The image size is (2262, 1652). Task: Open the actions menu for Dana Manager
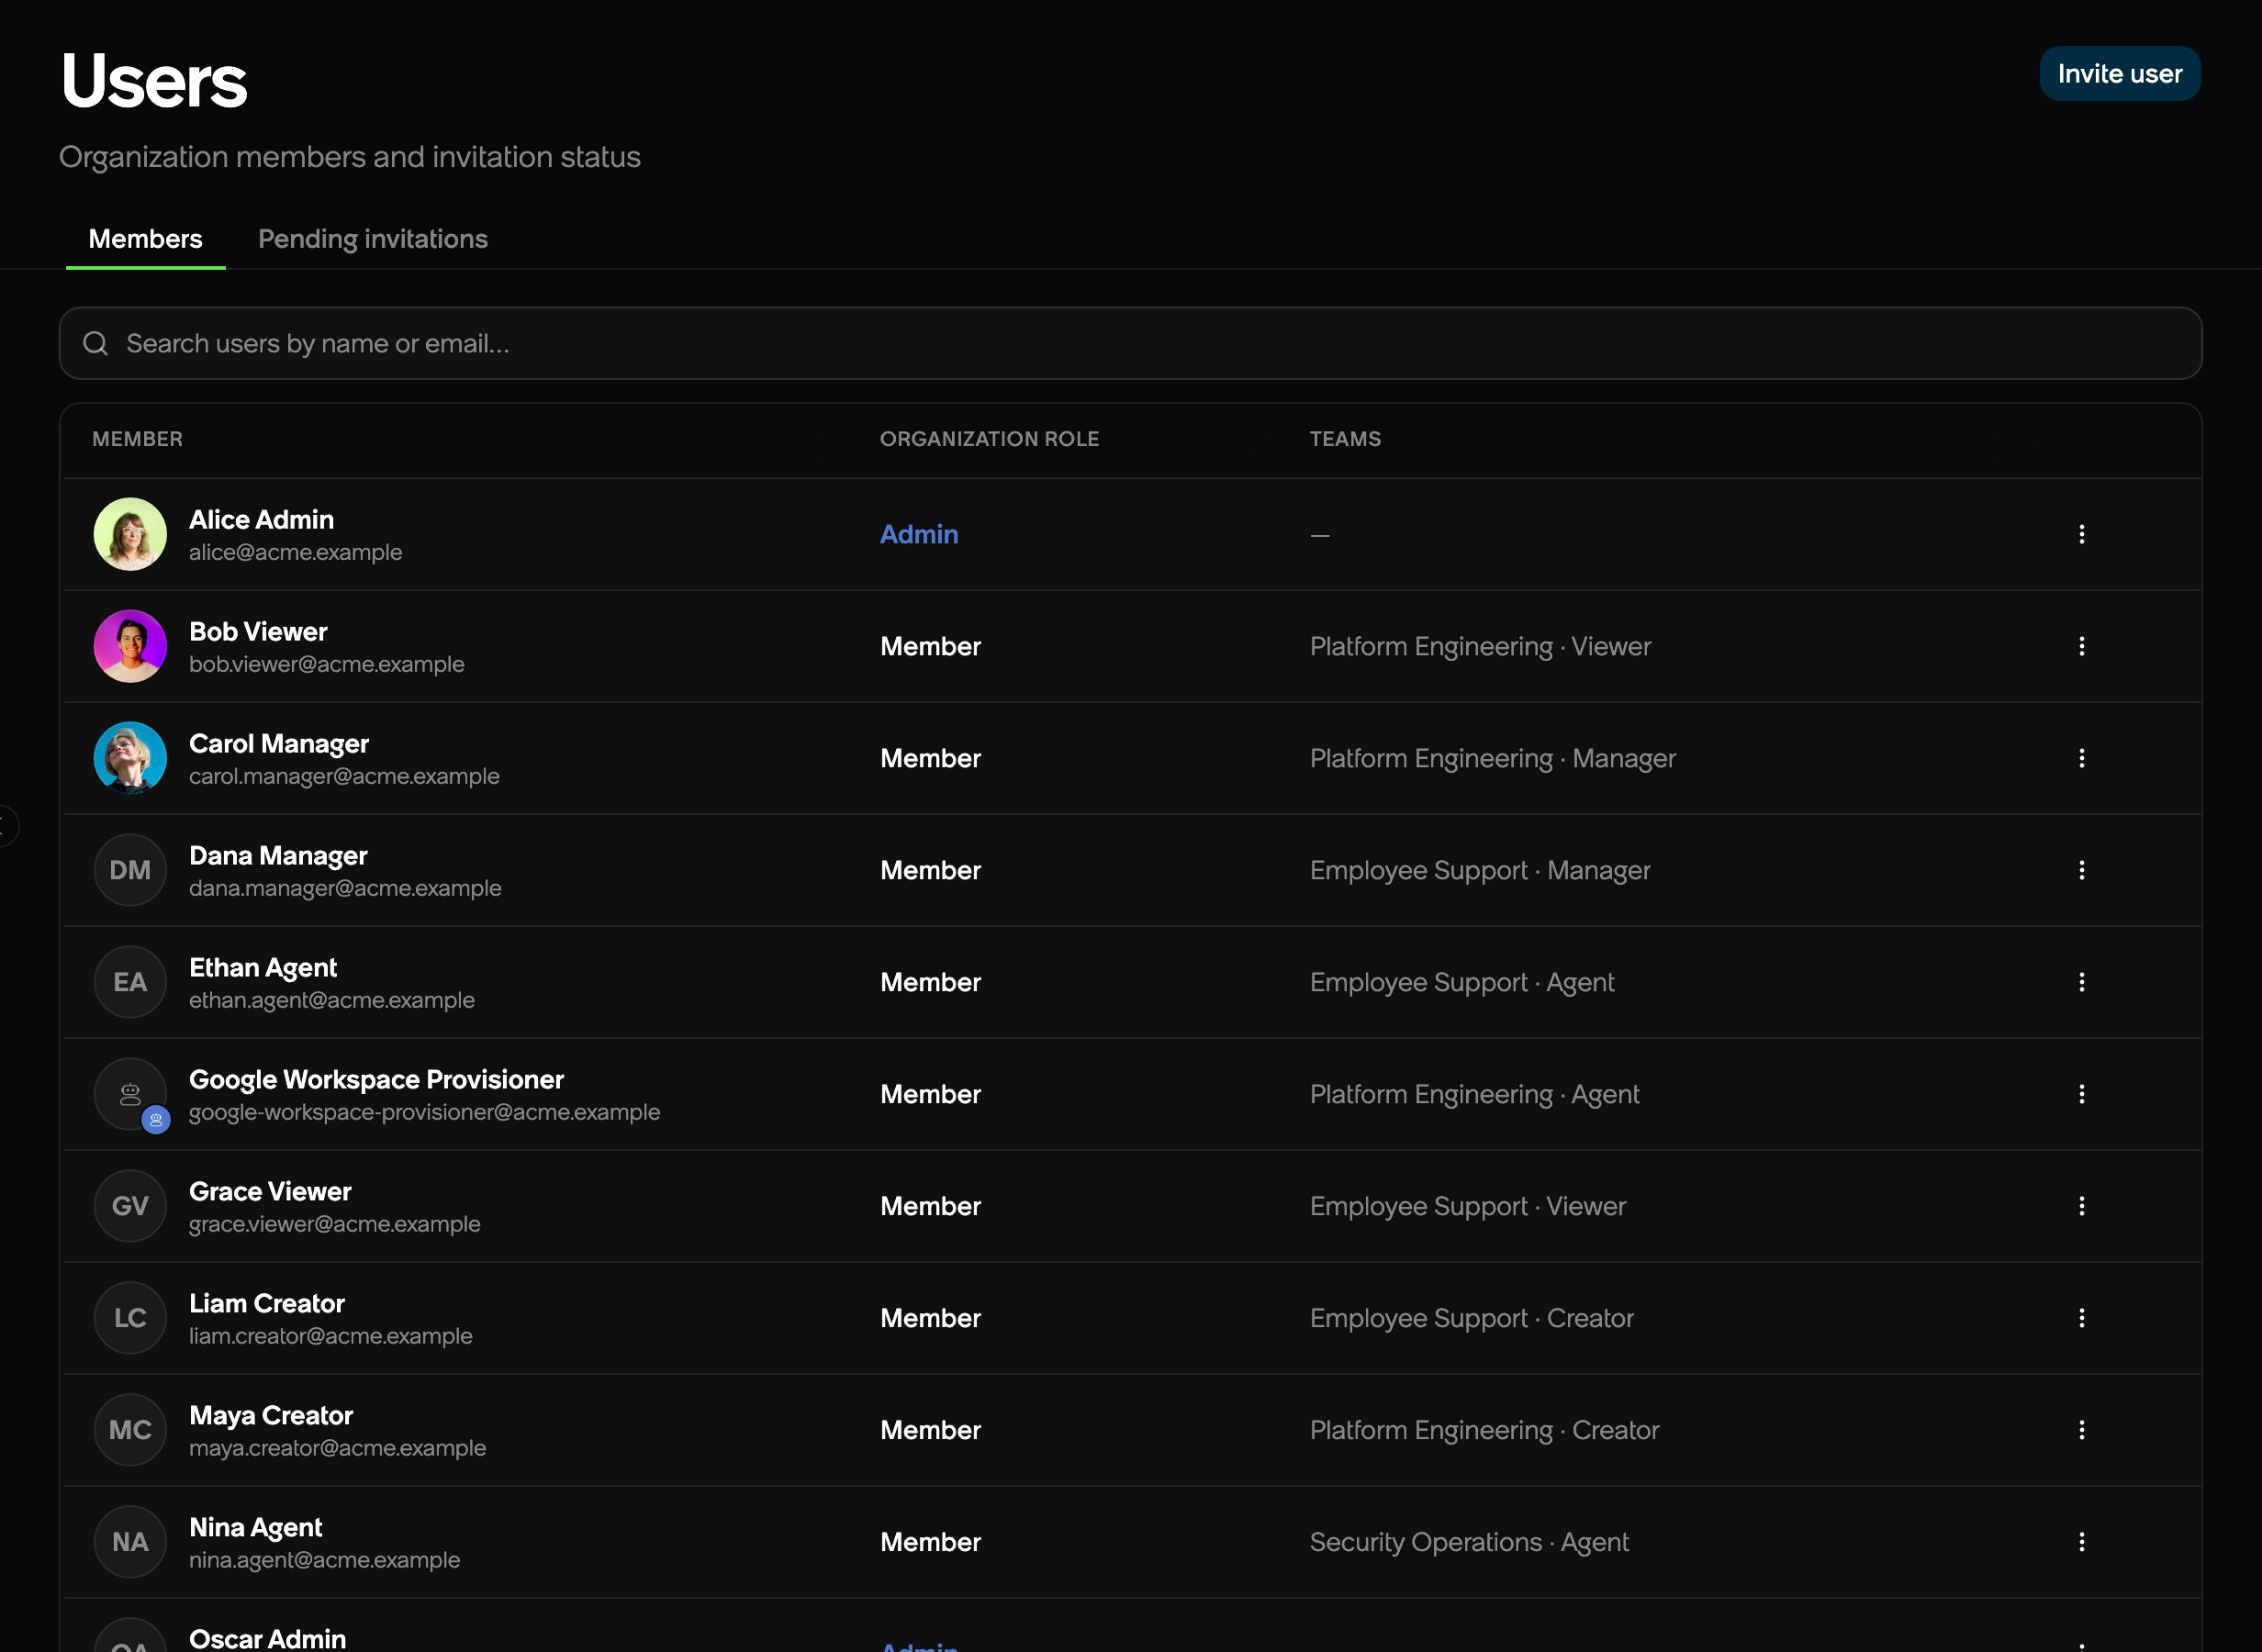pos(2081,870)
